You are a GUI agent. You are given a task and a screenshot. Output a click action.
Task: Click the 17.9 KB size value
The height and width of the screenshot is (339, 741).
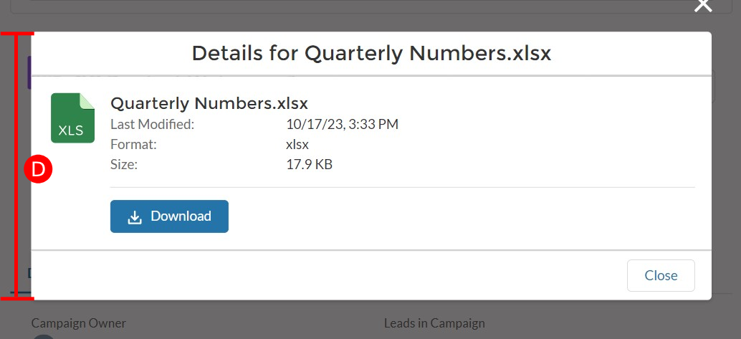coord(309,165)
